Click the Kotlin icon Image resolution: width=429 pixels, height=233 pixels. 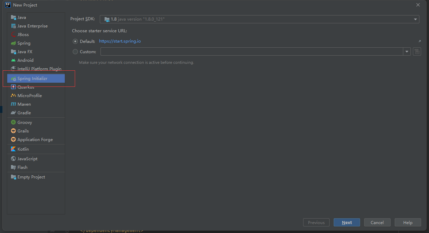pyautogui.click(x=13, y=149)
